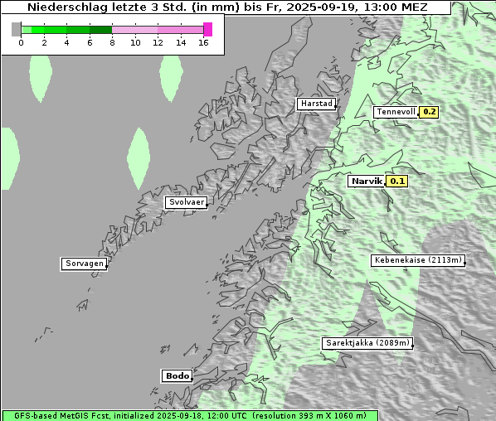This screenshot has width=496, height=421.
Task: Click the Kebenekaise (2113m) peak label
Action: [418, 260]
